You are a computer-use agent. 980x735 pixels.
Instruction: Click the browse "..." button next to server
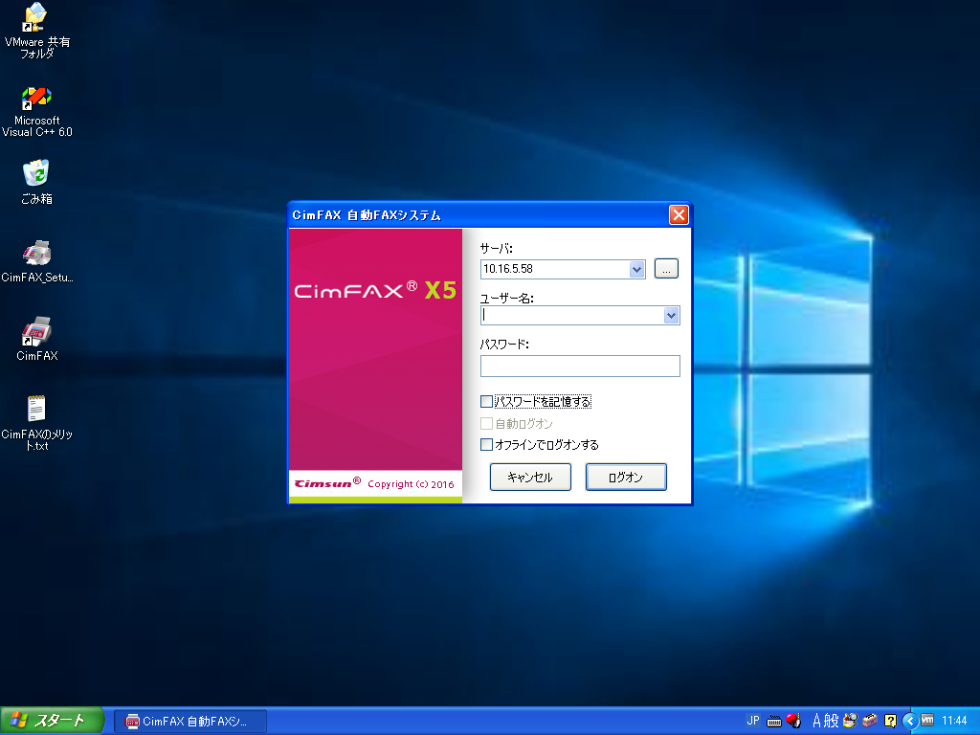coord(666,269)
